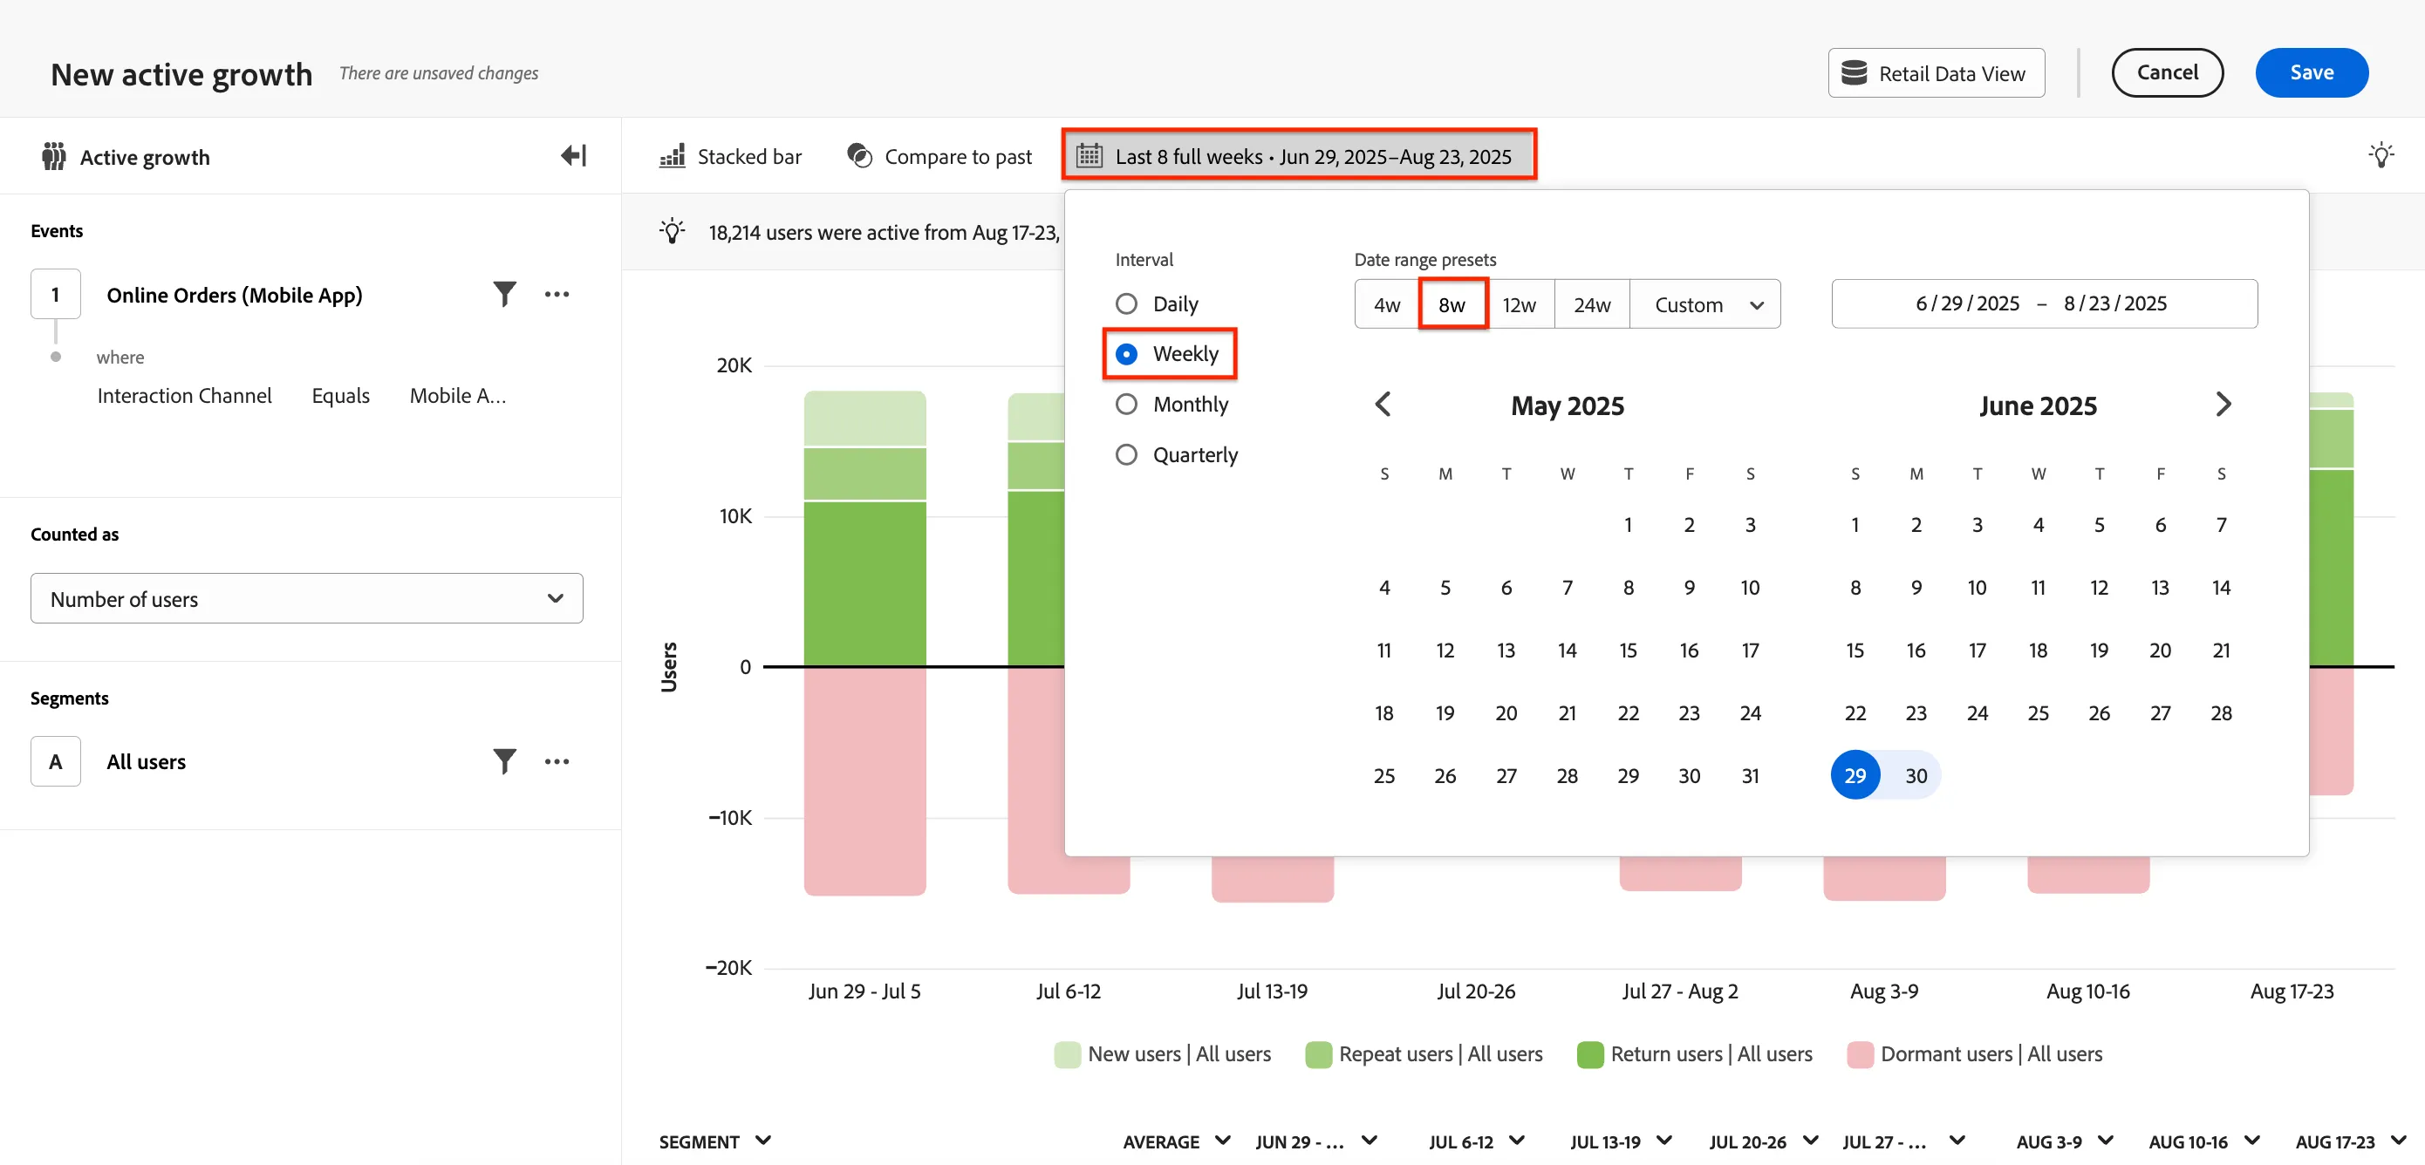
Task: Click the Retail Data View database icon
Action: (1854, 72)
